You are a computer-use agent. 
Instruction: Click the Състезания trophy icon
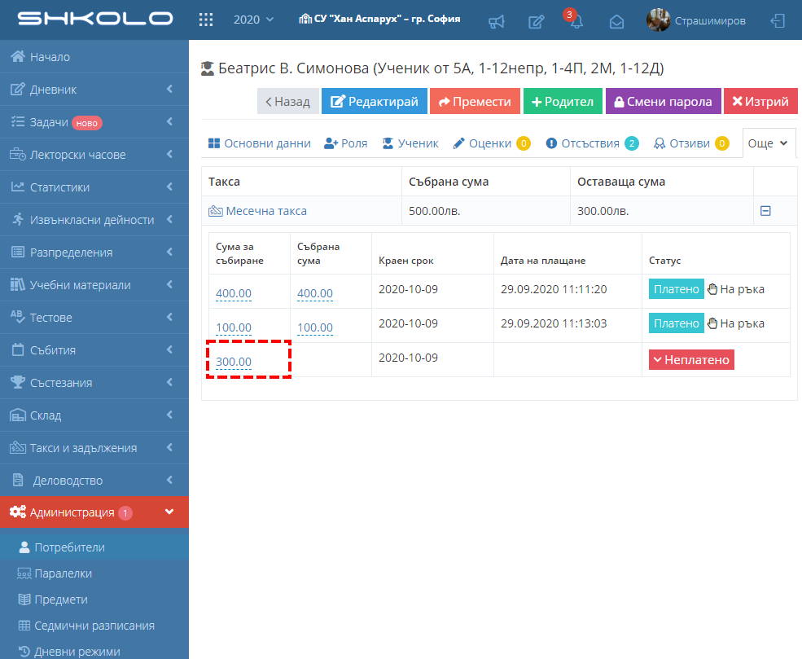(17, 382)
